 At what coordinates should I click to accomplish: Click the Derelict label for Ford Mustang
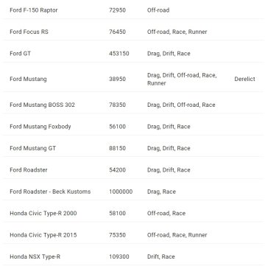[244, 79]
